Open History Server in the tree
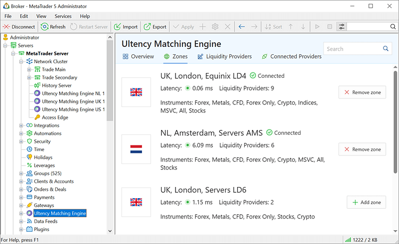The width and height of the screenshot is (399, 244). [56, 85]
